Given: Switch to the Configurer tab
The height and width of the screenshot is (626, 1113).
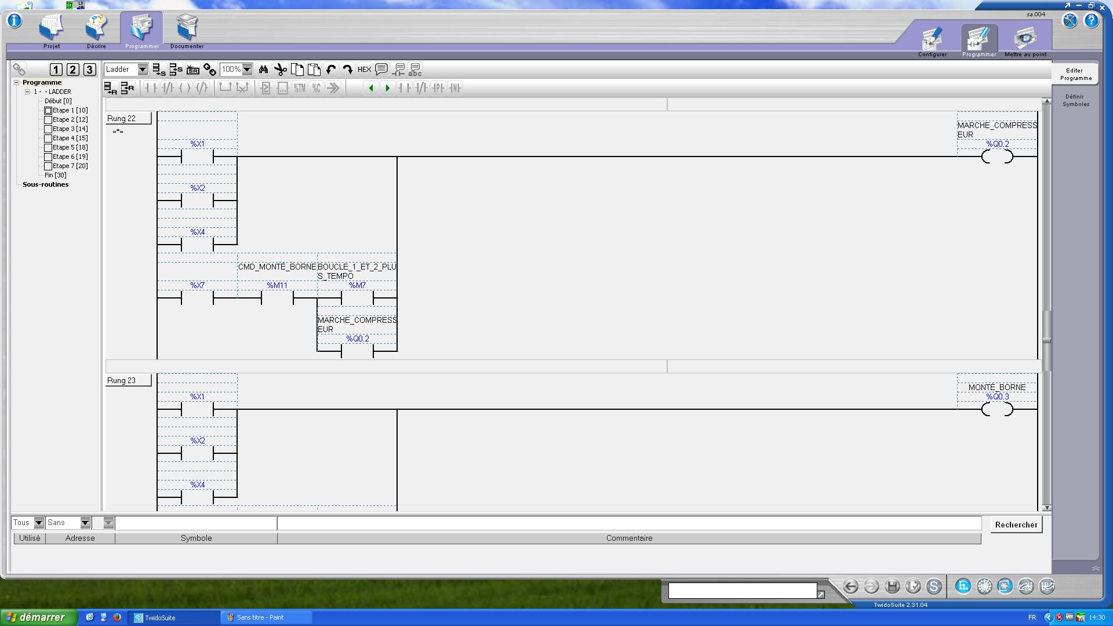Looking at the screenshot, I should 932,41.
